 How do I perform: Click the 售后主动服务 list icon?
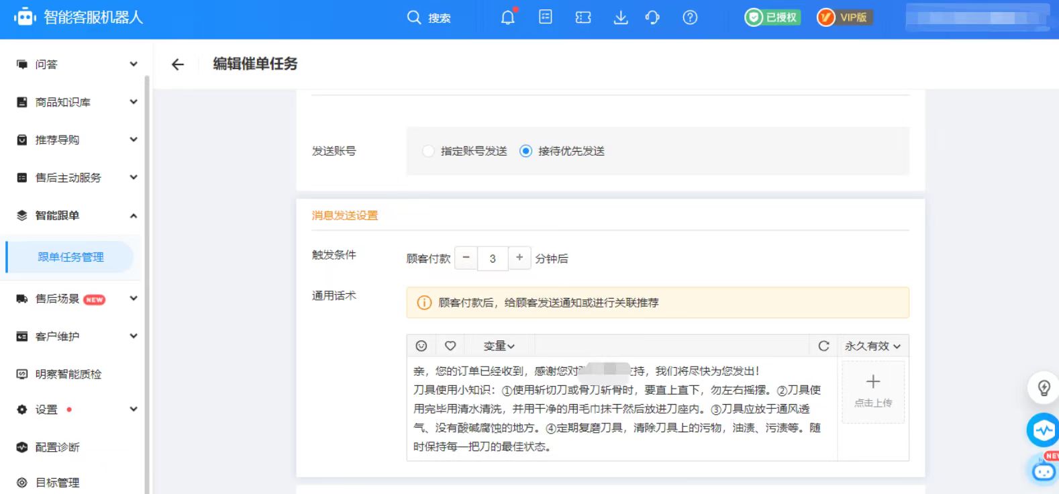click(x=22, y=177)
